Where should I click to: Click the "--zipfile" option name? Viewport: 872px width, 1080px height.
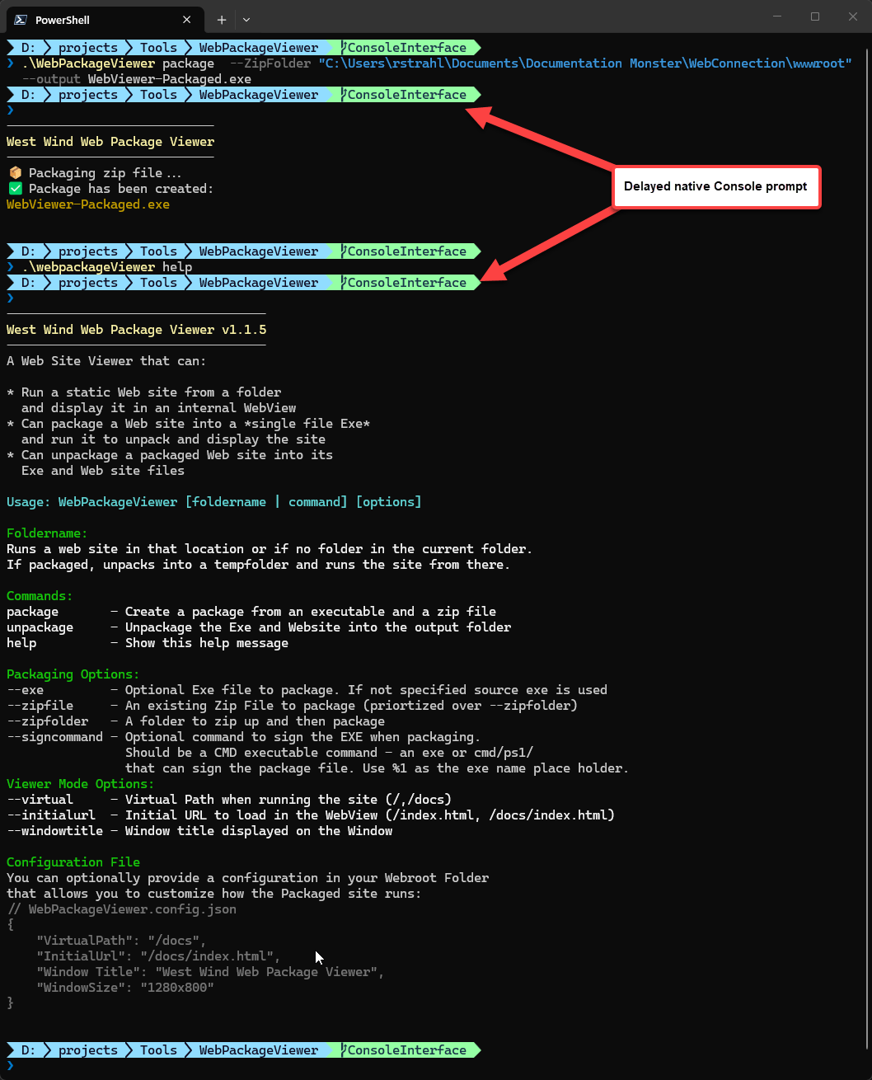[x=40, y=706]
